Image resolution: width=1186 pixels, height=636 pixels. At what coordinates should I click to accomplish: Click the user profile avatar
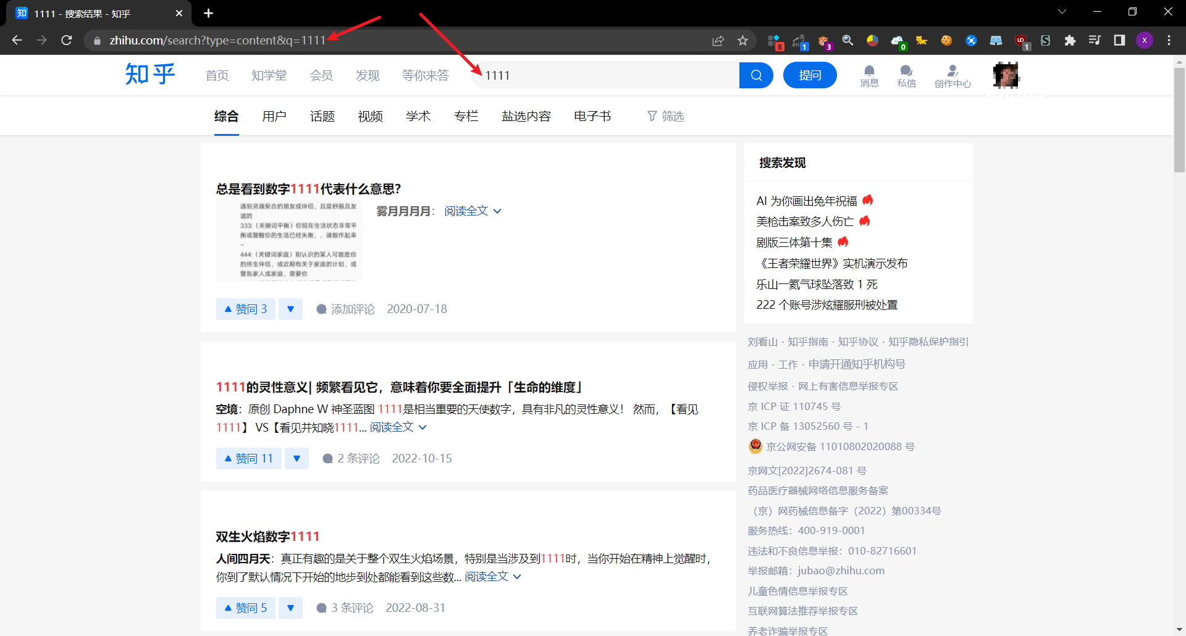tap(1006, 75)
